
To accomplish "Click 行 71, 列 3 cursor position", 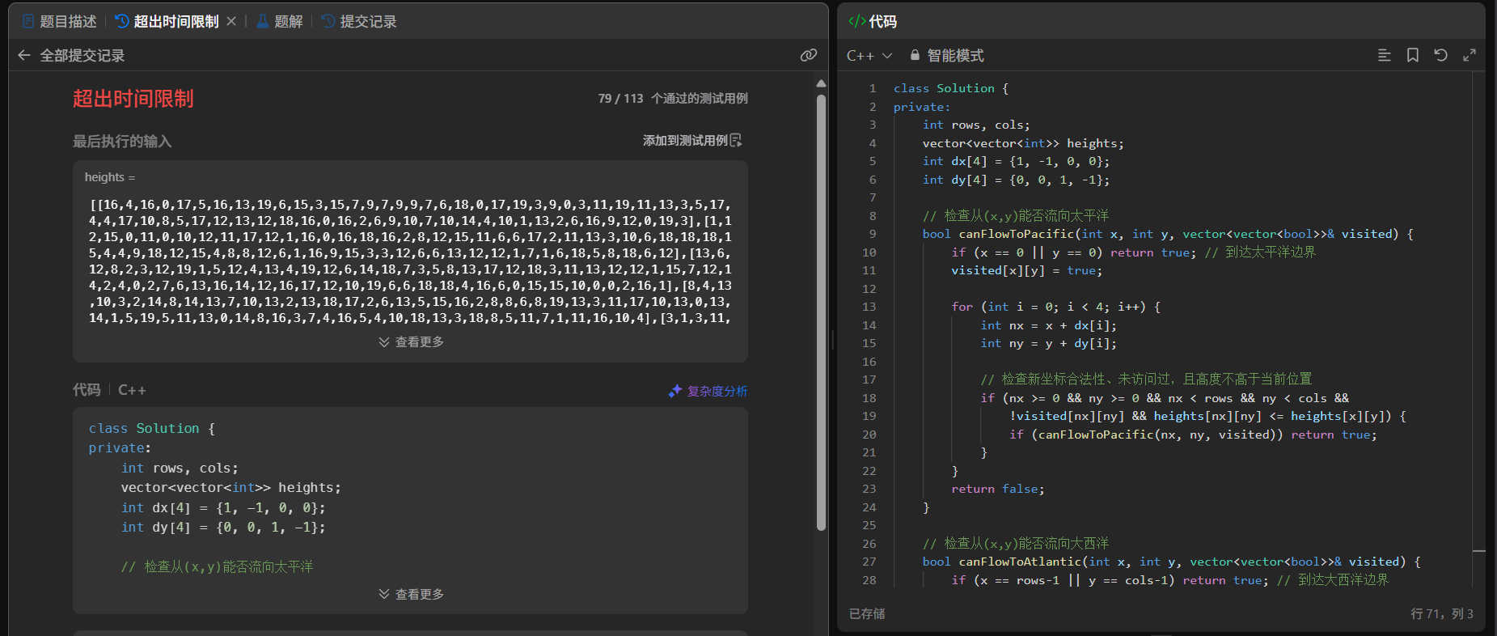I will click(1442, 613).
